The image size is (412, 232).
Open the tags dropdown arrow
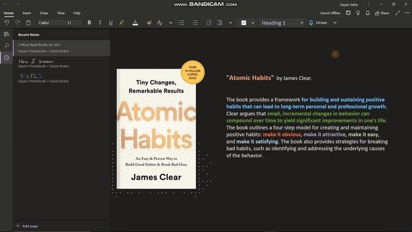coord(253,23)
